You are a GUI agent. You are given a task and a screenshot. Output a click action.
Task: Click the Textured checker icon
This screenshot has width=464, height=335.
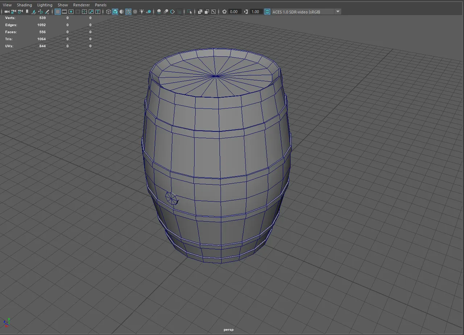coord(135,12)
